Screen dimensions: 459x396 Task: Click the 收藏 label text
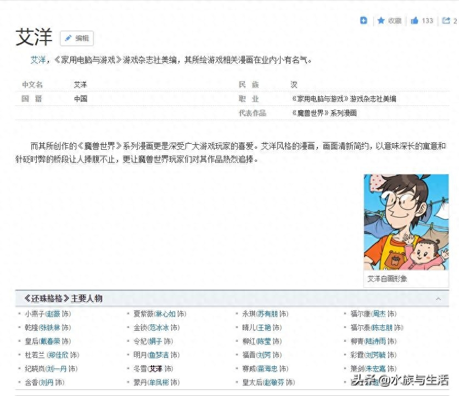(395, 21)
